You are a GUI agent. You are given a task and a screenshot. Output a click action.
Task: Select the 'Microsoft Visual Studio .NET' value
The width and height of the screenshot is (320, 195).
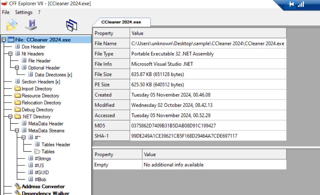click(162, 64)
